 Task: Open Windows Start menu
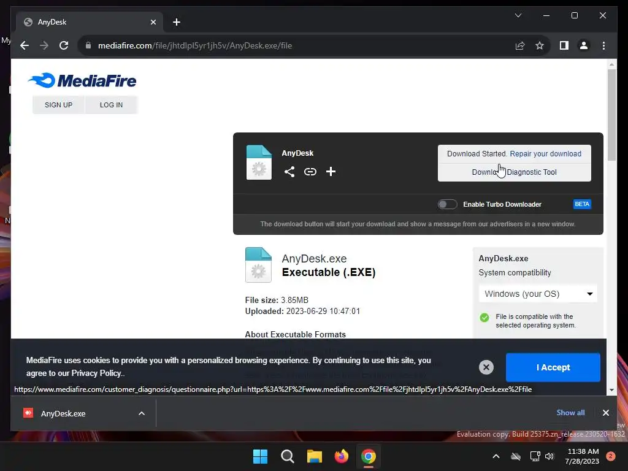[260, 456]
